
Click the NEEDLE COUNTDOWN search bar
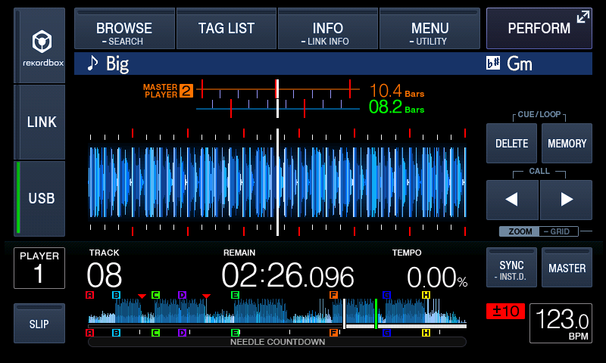pos(277,342)
